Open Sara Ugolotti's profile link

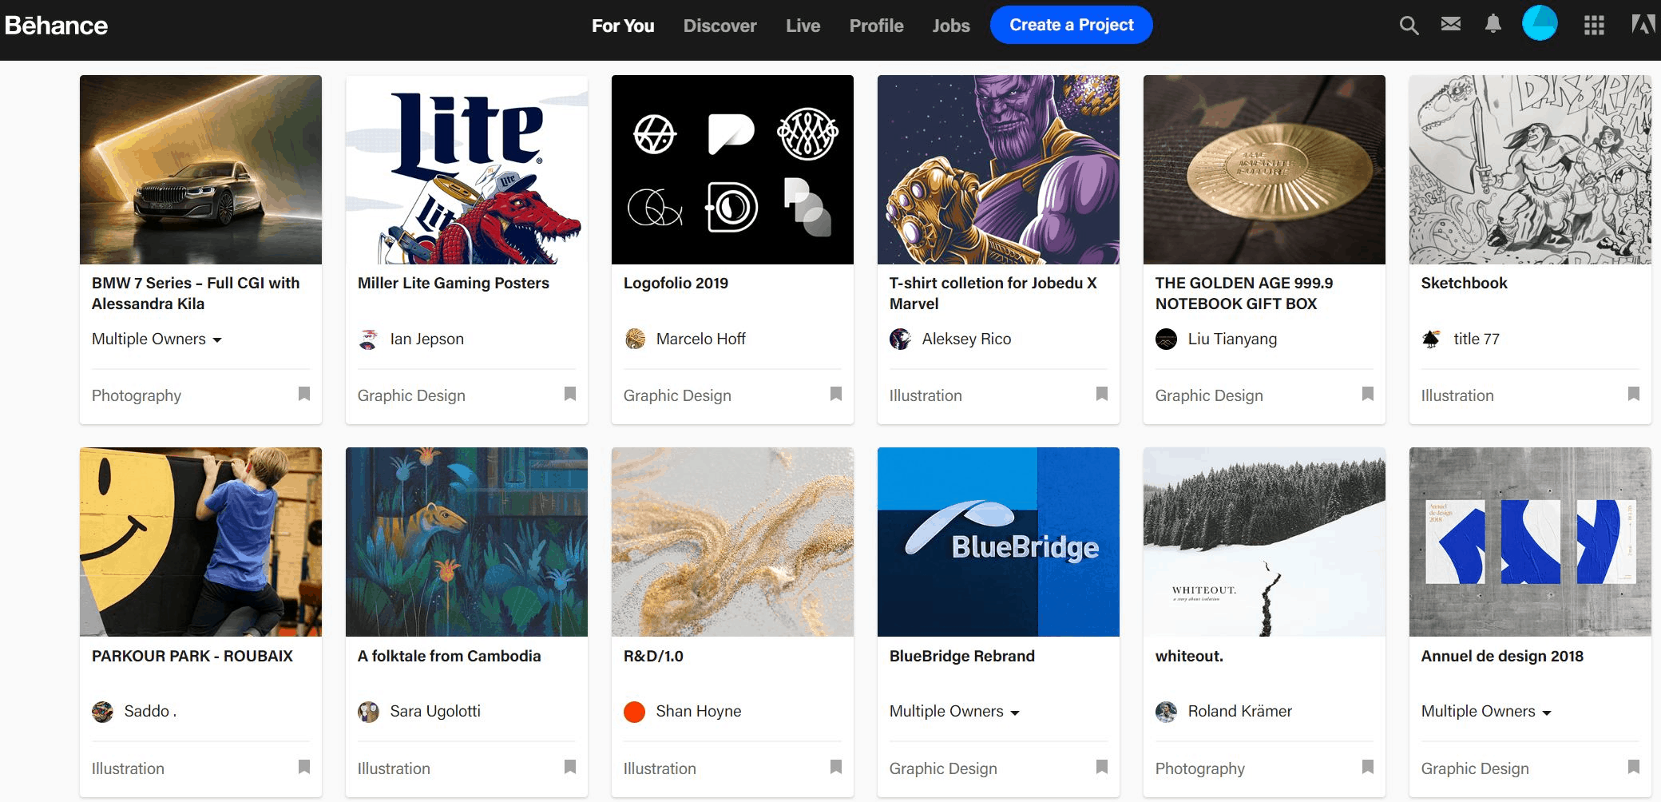tap(435, 711)
